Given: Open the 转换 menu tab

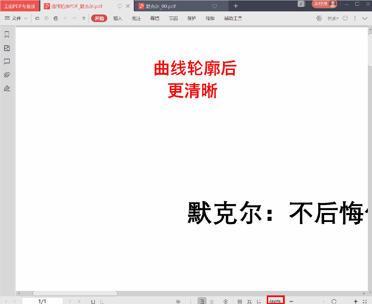Looking at the screenshot, I should [210, 18].
